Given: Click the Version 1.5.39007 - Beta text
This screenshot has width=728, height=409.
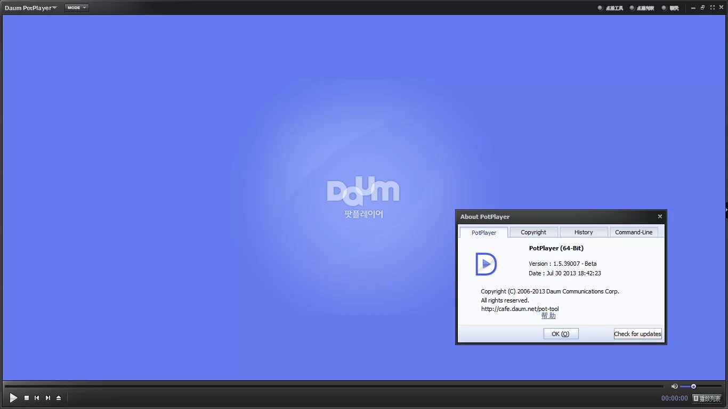Looking at the screenshot, I should (x=562, y=264).
